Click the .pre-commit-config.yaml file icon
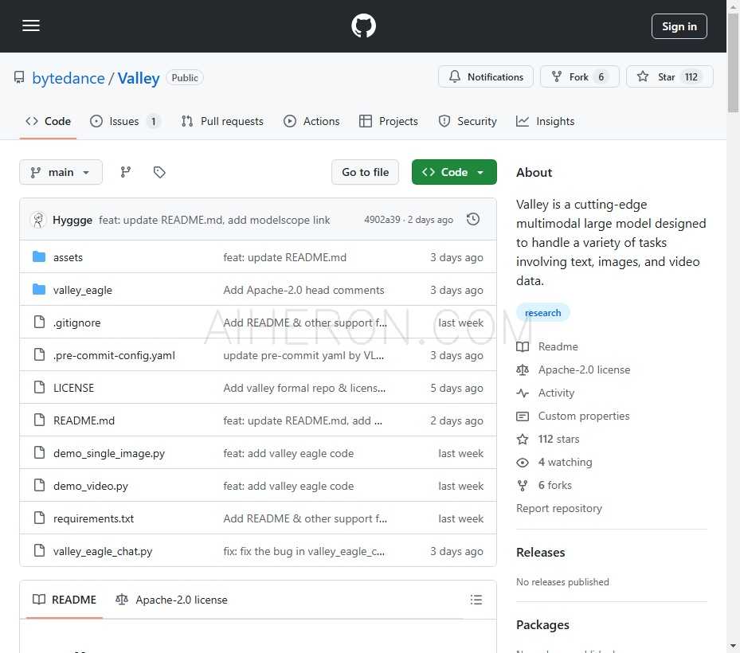 click(40, 355)
